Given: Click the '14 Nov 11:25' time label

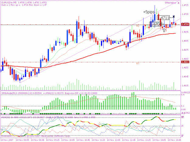Looking at the screenshot, I should [98, 140].
